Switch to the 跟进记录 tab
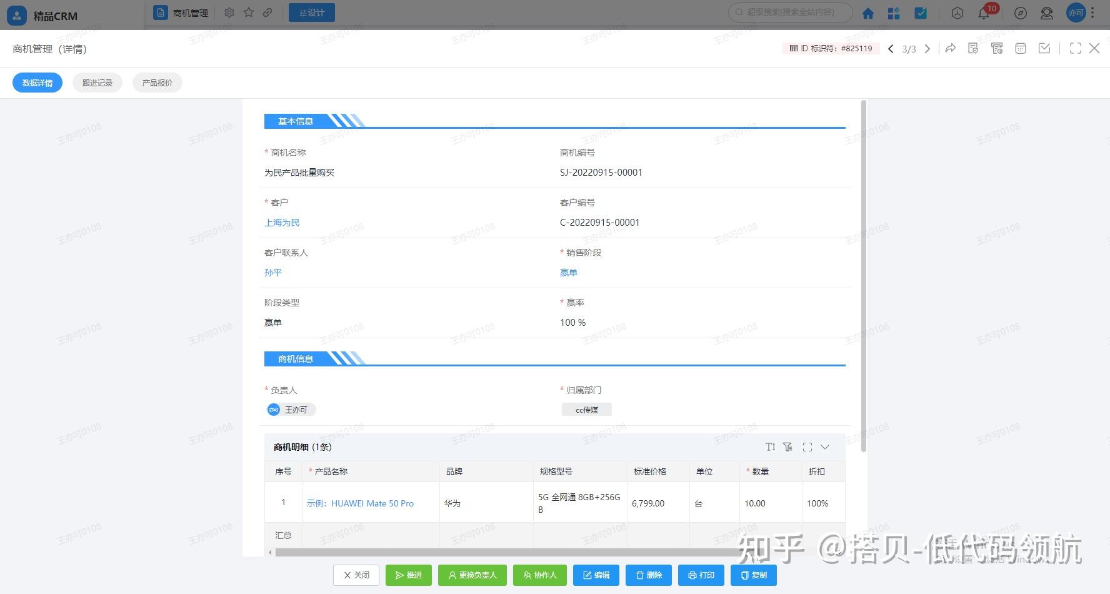This screenshot has height=594, width=1110. pyautogui.click(x=97, y=82)
